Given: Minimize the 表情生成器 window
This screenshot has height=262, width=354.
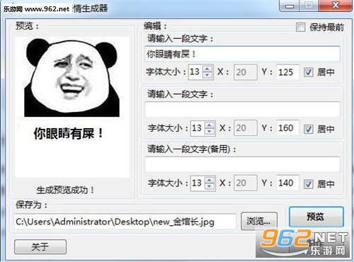Looking at the screenshot, I should coord(290,6).
